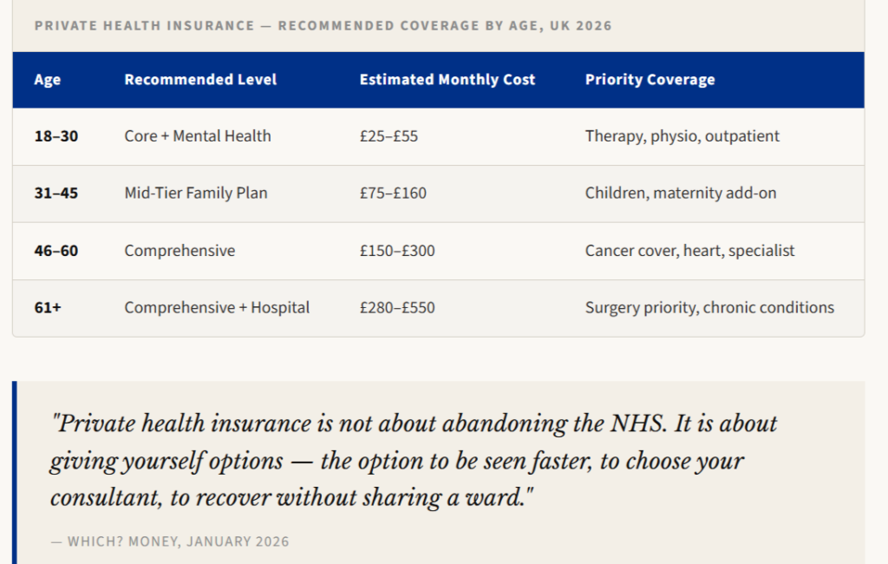Viewport: 888px width, 564px height.
Task: Click the £25–£55 cost cell
Action: [x=388, y=136]
